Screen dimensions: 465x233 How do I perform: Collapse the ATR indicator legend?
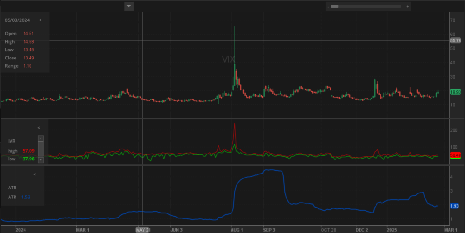pos(35,174)
